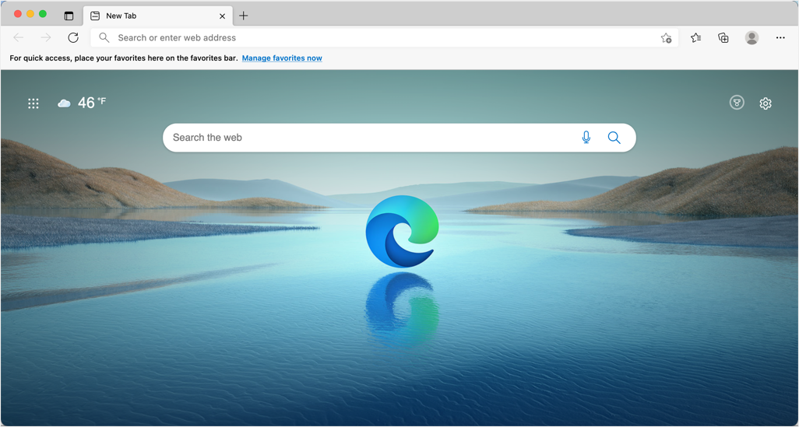Open the Favorites list icon
Screen dimensions: 799x427
[x=695, y=37]
